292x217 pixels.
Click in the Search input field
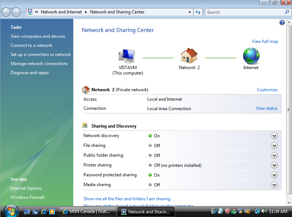tap(244, 12)
